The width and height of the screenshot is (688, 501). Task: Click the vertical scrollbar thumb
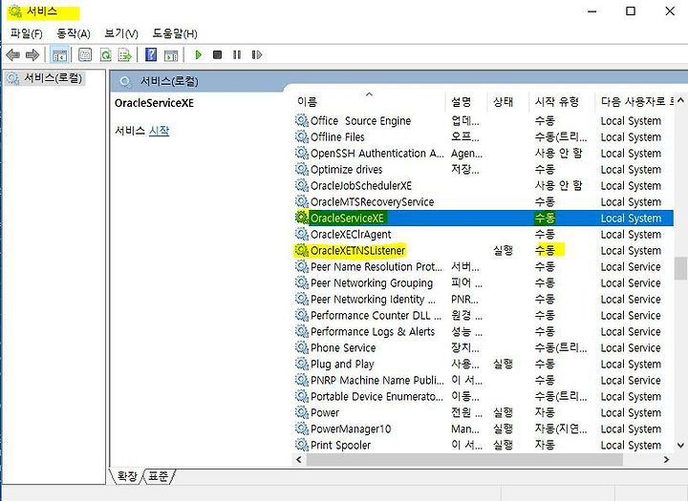pyautogui.click(x=680, y=268)
